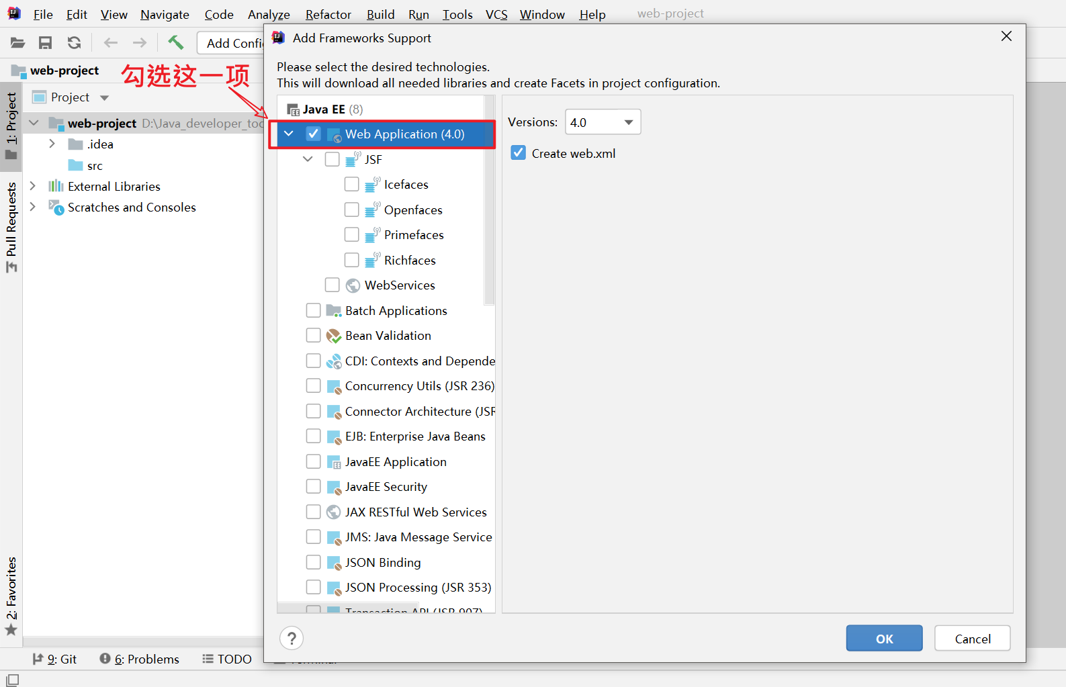Click the Add Configuration button
1066x687 pixels.
(230, 43)
